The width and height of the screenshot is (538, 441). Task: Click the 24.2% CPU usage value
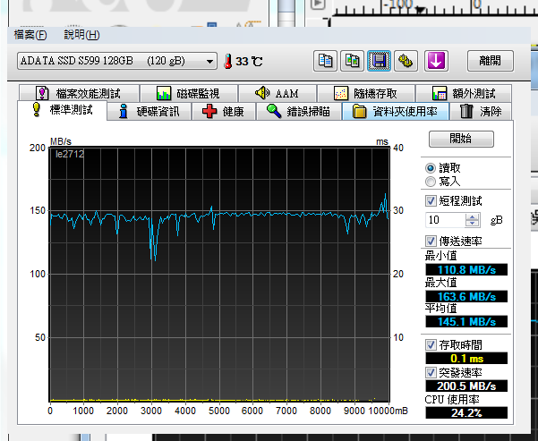[466, 412]
